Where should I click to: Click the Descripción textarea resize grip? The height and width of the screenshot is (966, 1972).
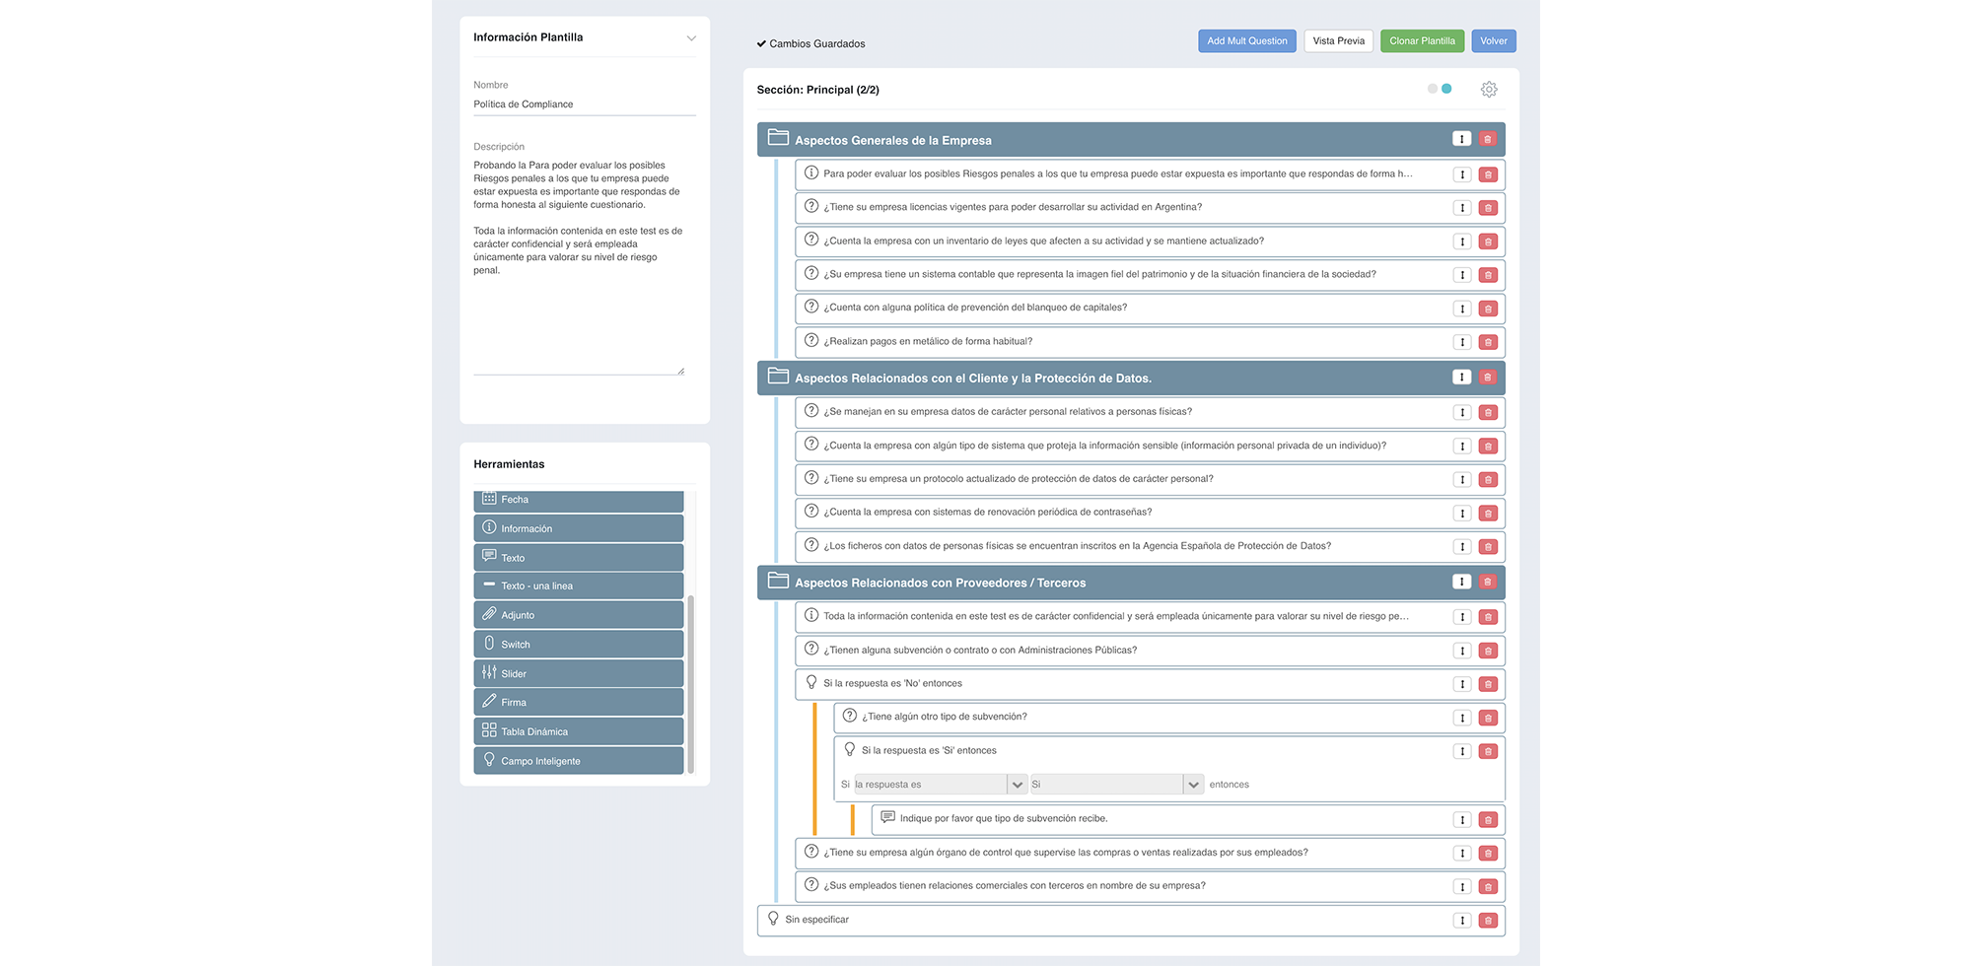tap(680, 371)
